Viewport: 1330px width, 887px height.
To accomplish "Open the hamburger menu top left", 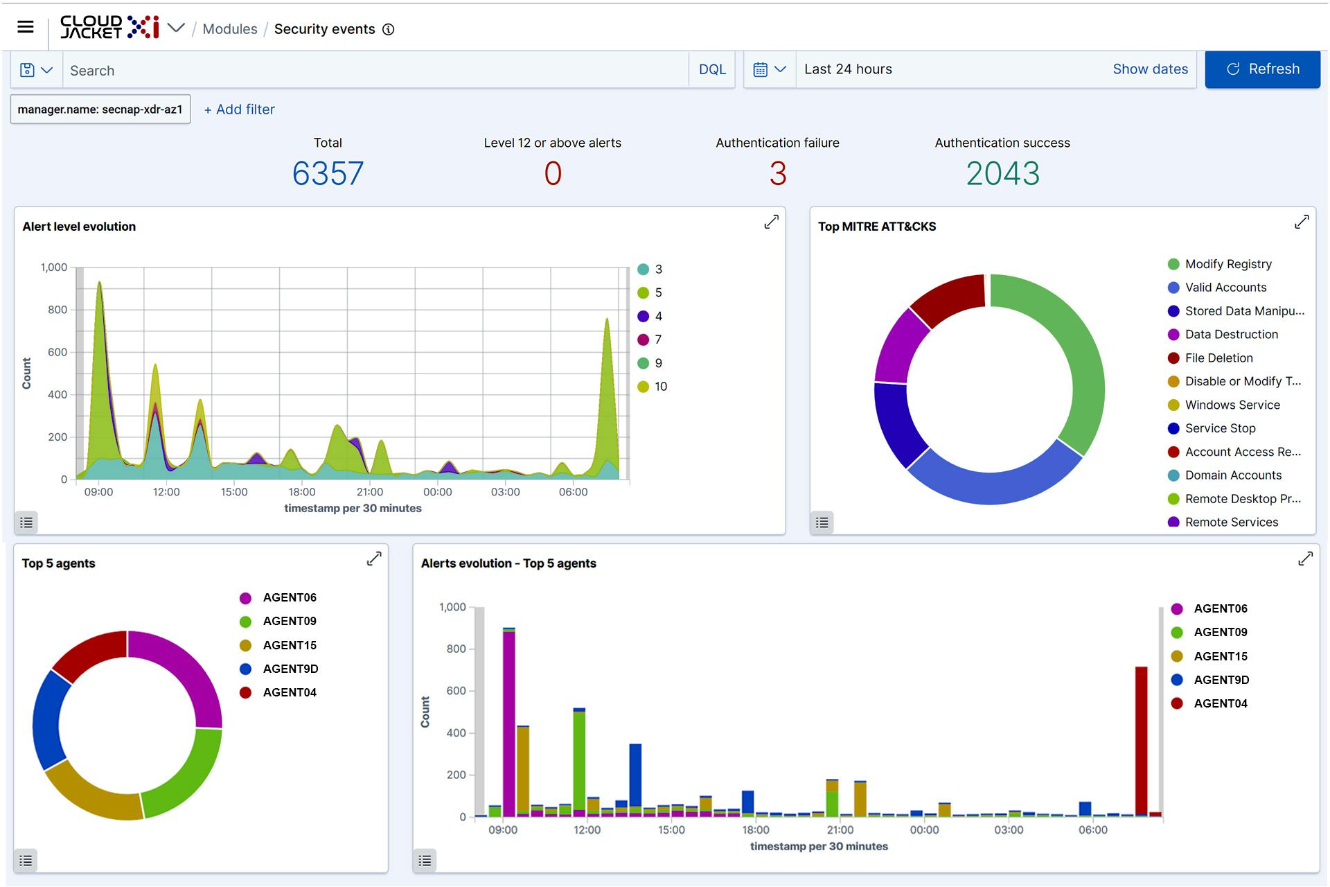I will [x=26, y=27].
